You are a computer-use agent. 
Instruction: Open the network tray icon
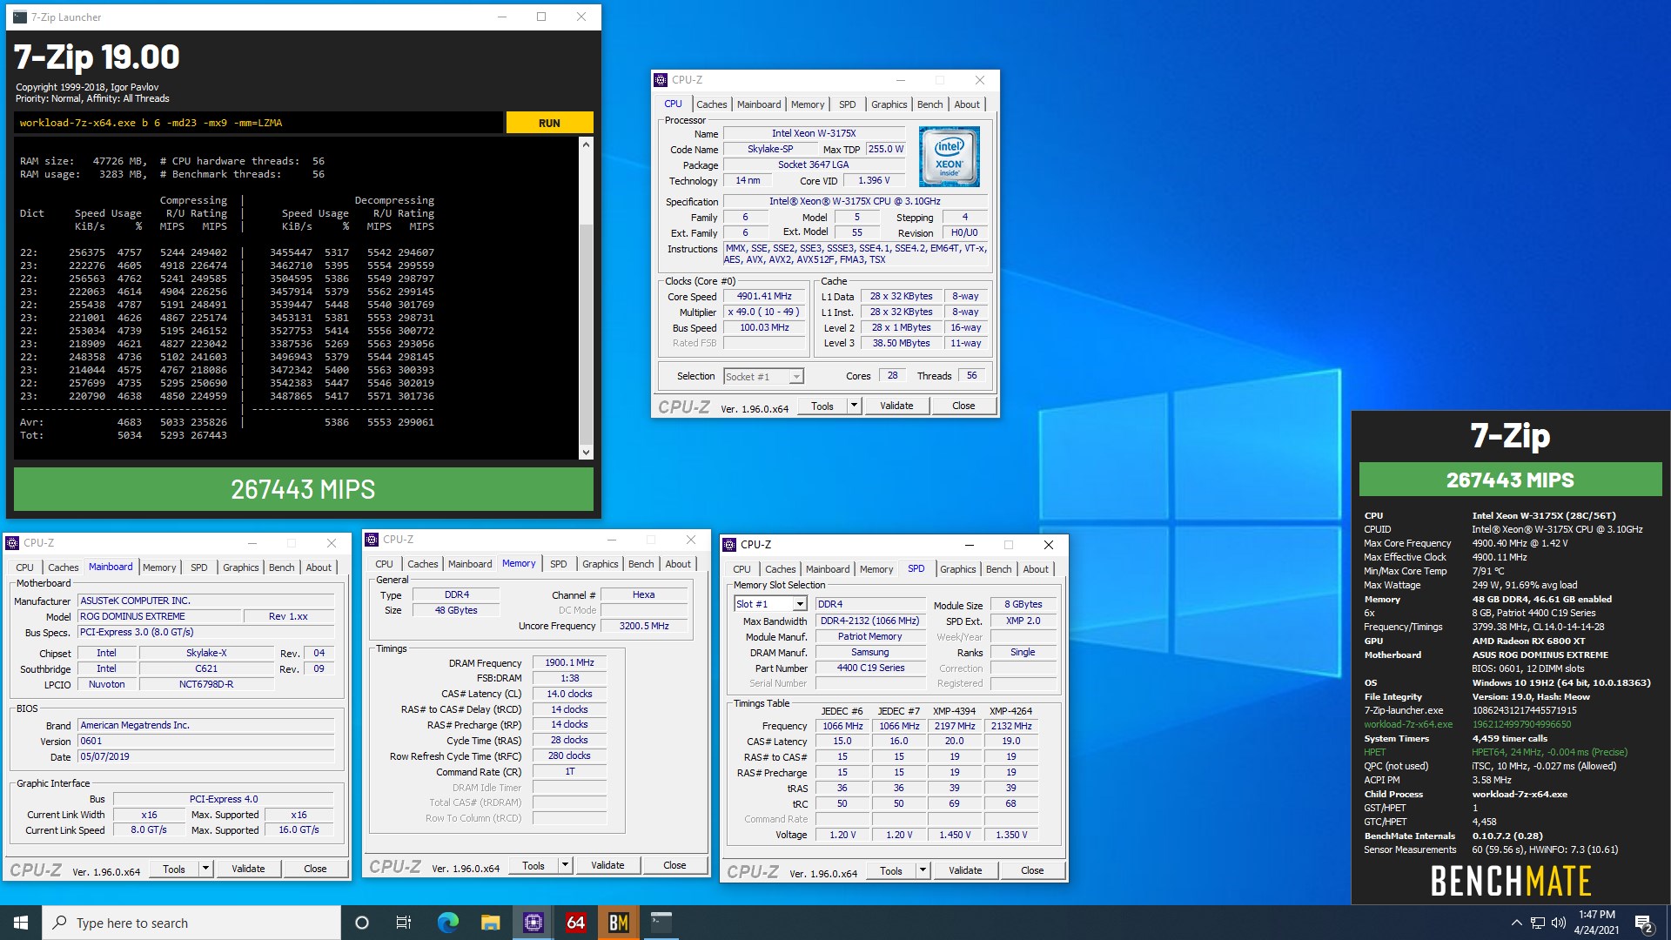(x=1538, y=923)
